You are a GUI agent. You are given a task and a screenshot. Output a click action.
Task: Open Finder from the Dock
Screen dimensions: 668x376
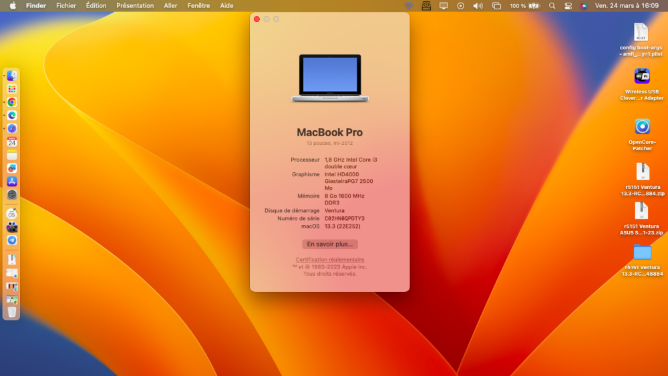point(12,75)
